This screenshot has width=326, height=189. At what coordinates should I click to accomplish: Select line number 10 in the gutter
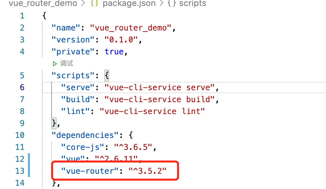[20, 135]
